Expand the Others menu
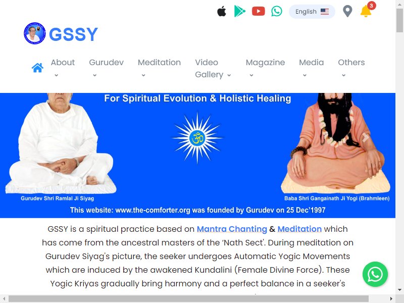Viewport: 404px width, 303px height. pyautogui.click(x=351, y=68)
